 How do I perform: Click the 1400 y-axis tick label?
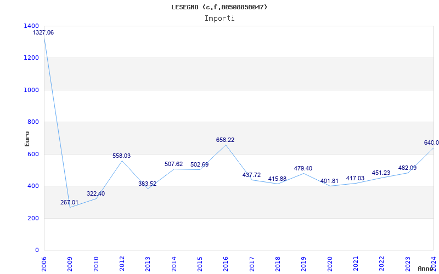click(x=31, y=26)
